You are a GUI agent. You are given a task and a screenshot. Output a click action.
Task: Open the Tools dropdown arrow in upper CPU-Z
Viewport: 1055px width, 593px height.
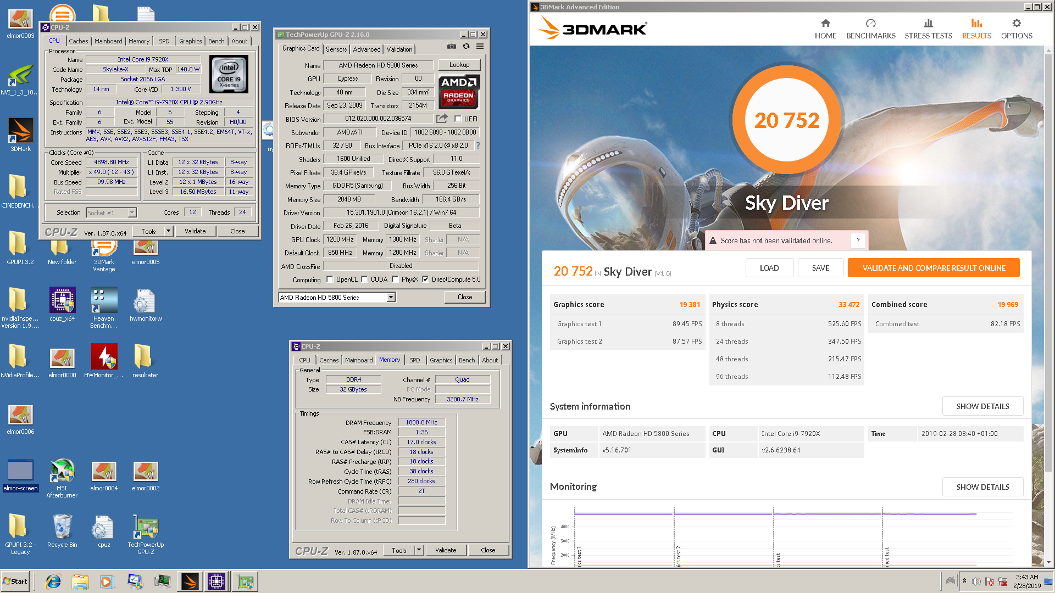point(169,231)
